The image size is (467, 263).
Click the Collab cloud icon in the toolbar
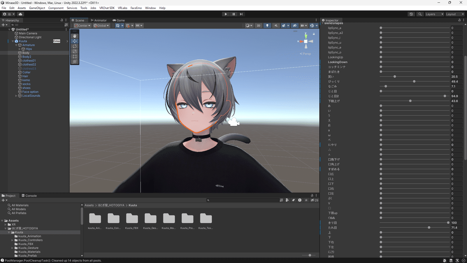[x=20, y=14]
